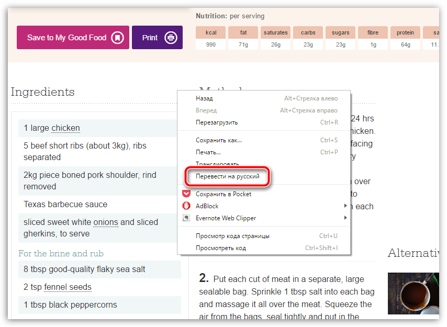Click the Pocket icon in context menu

186,194
